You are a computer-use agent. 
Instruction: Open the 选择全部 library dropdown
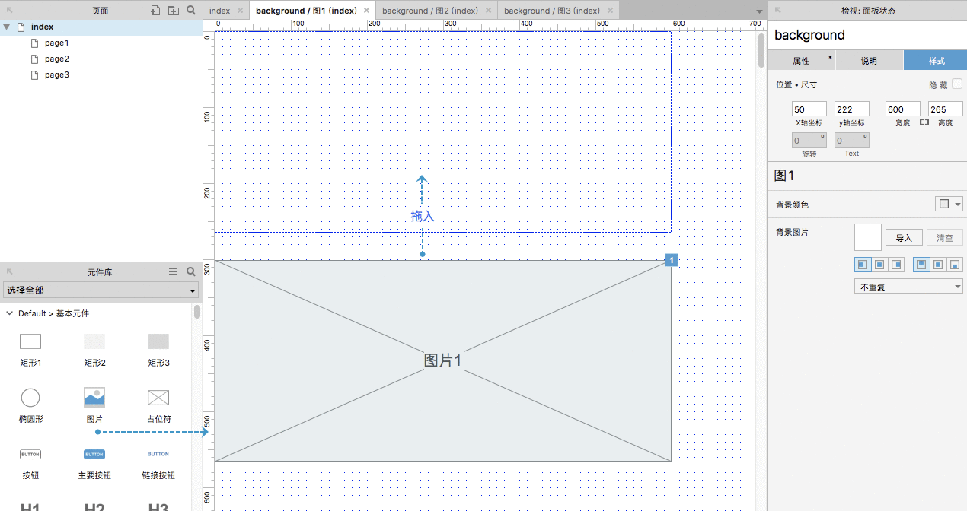101,290
